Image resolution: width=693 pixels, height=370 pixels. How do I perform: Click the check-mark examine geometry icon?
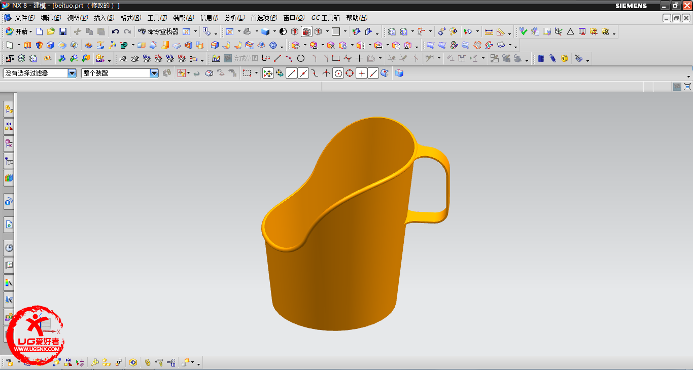524,31
